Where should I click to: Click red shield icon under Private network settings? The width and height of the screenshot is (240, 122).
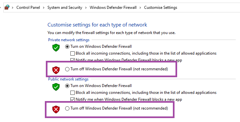[x=56, y=70]
